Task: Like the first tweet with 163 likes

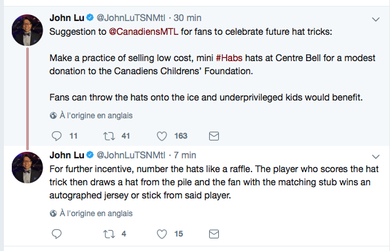Action: (x=162, y=136)
